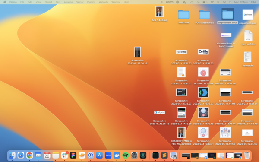
Task: Open GitKraken from the Dock
Action: point(143,155)
